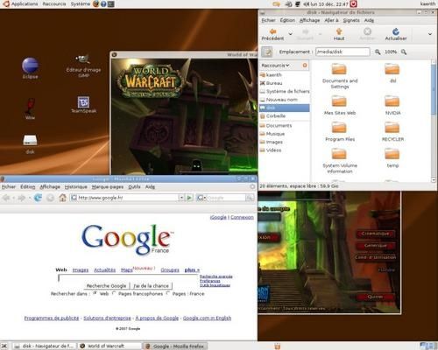Open the Fichier menu in file browser
This screenshot has width=438, height=350.
[x=268, y=20]
